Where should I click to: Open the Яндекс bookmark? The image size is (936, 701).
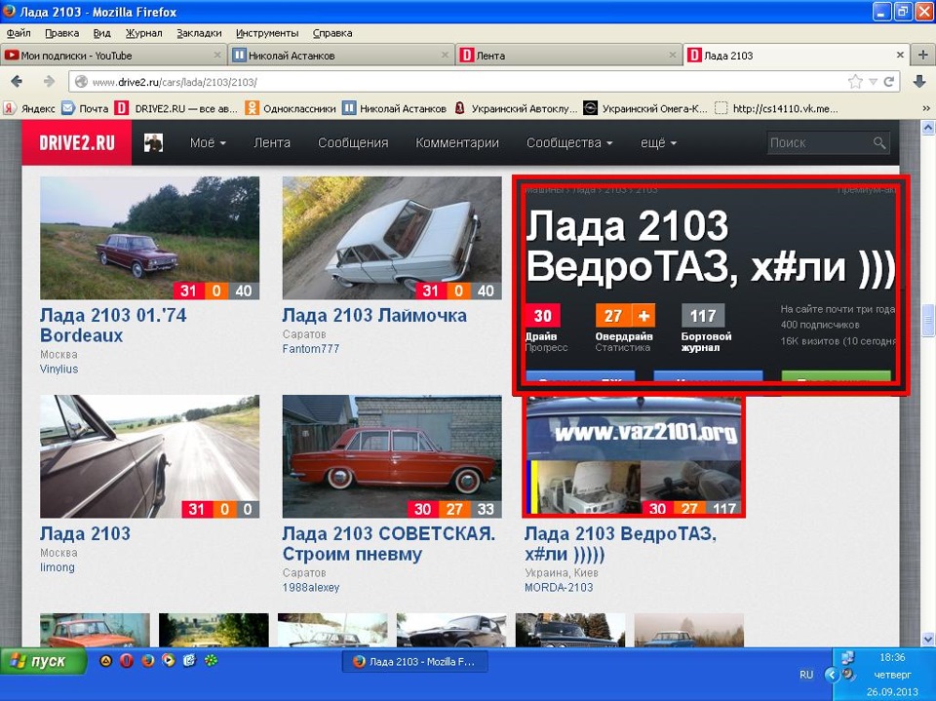[x=29, y=108]
